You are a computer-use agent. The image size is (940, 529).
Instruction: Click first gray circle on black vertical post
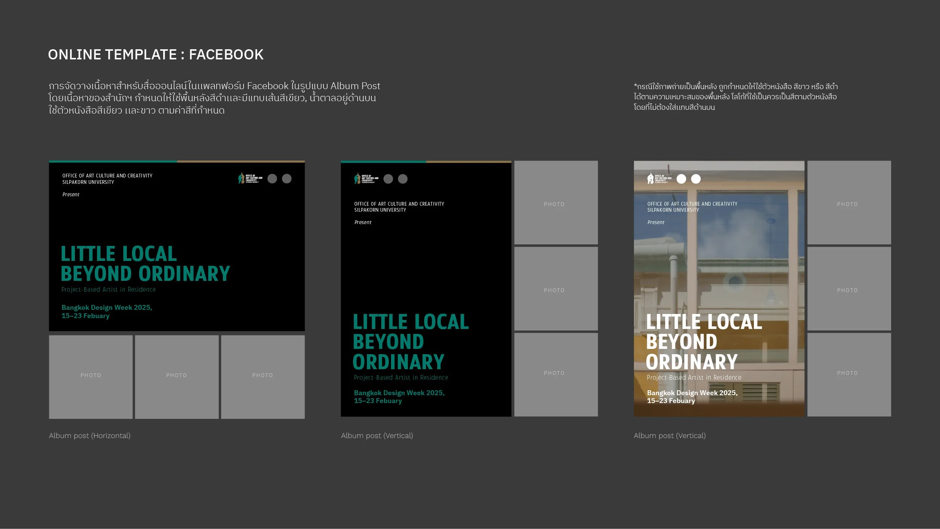tap(388, 179)
